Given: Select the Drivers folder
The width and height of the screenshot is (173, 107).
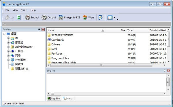Looking at the screenshot, I should (x=56, y=44).
